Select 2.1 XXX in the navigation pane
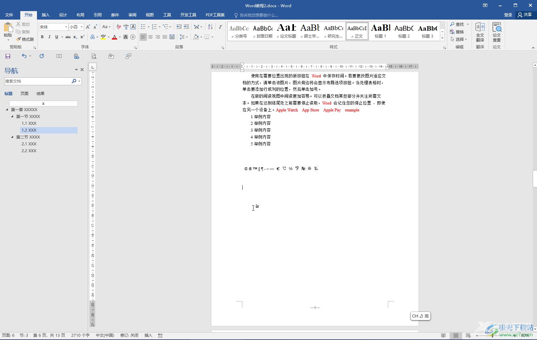Image resolution: width=537 pixels, height=340 pixels. click(29, 144)
